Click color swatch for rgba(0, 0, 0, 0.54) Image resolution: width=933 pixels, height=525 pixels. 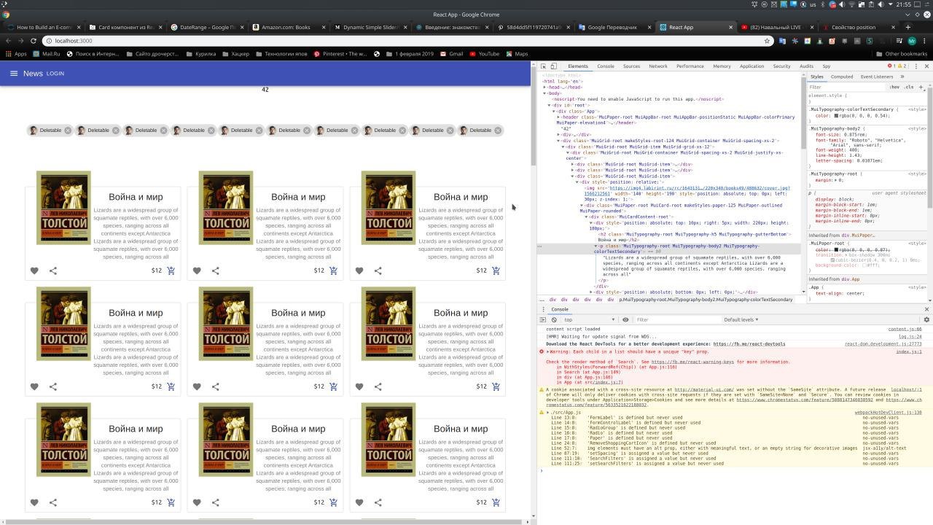click(836, 115)
